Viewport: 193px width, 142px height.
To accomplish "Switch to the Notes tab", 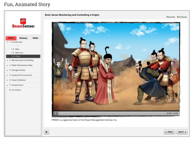I will point(35,38).
